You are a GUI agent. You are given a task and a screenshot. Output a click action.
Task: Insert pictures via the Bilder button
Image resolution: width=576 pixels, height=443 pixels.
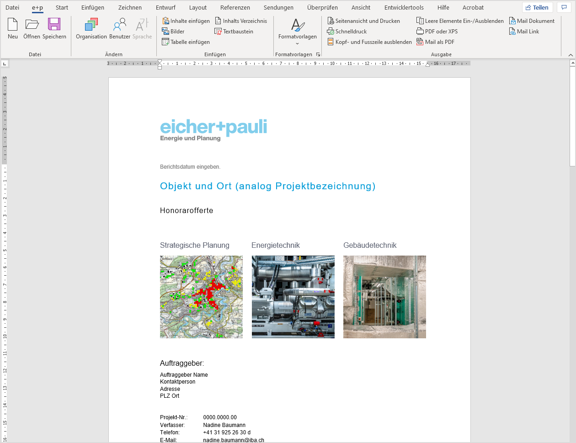tap(174, 32)
